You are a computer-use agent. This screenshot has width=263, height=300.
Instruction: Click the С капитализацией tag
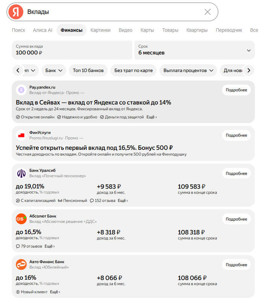(36, 201)
